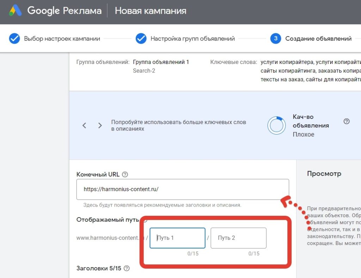Viewport: 361px width, 278px height.
Task: Focus the Путь 1 input field
Action: tap(177, 238)
